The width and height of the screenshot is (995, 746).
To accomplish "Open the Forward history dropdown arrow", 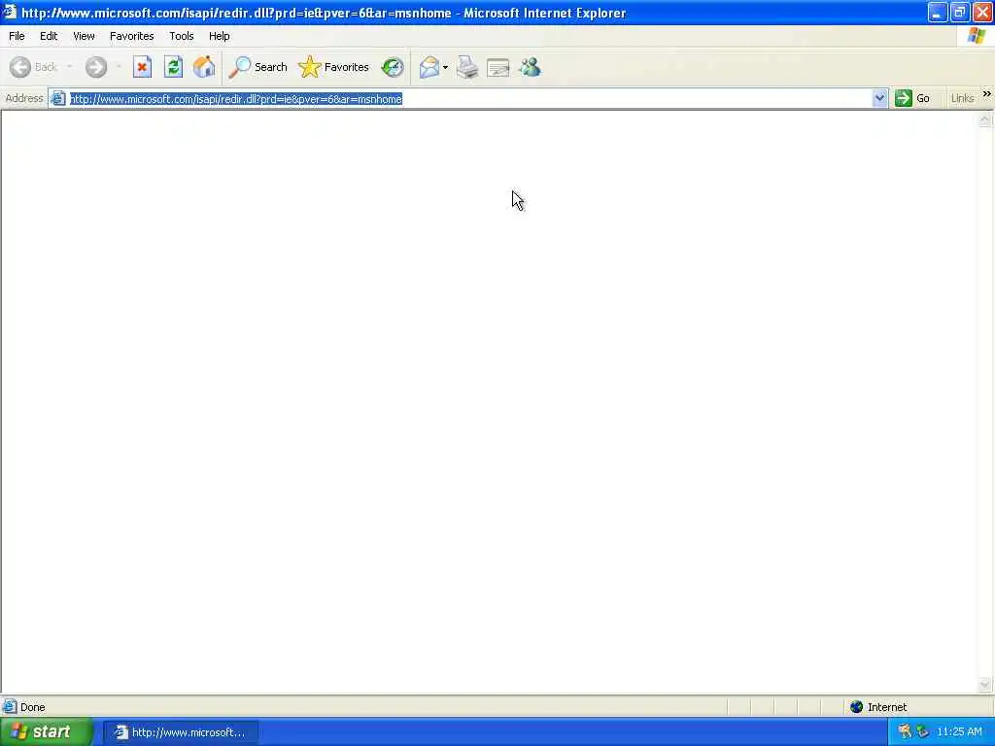I will (119, 67).
